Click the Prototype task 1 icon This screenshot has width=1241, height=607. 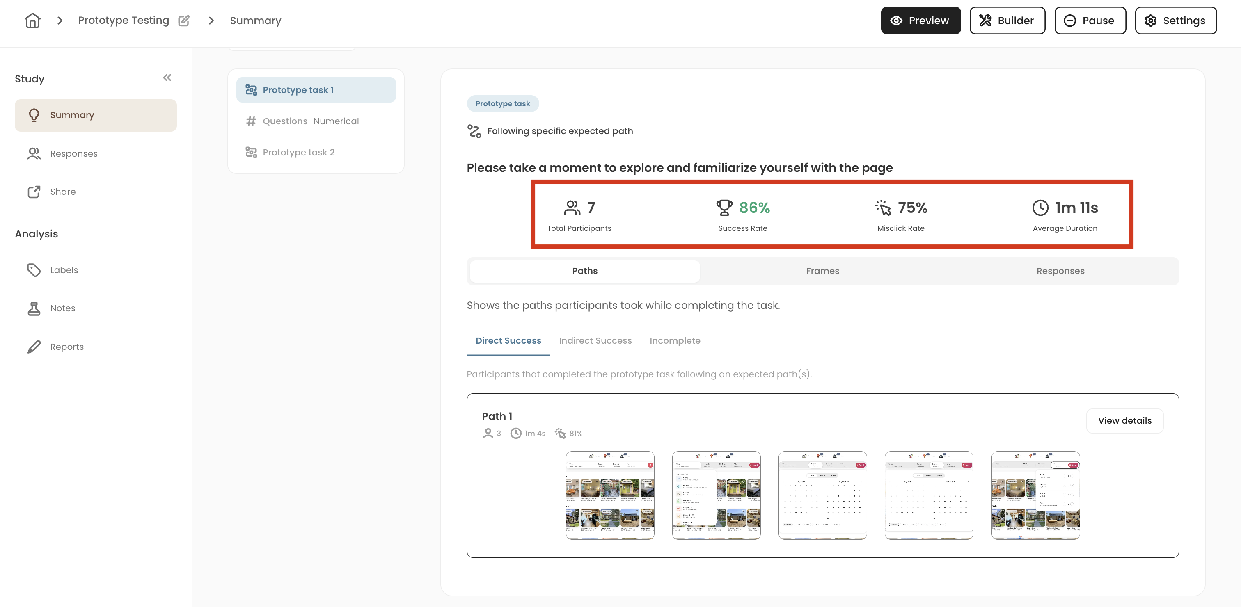tap(251, 90)
